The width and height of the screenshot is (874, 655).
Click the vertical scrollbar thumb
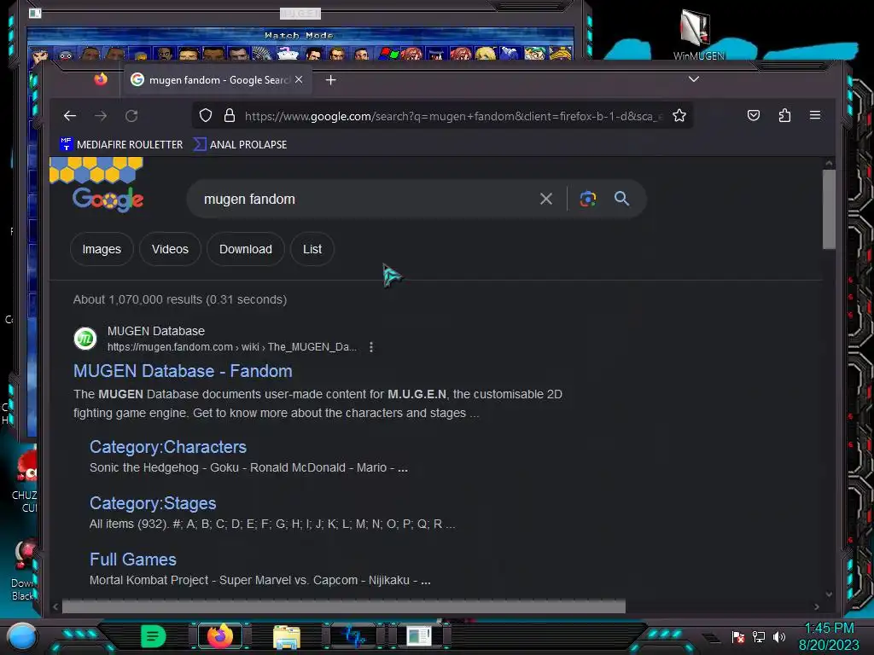tap(829, 209)
